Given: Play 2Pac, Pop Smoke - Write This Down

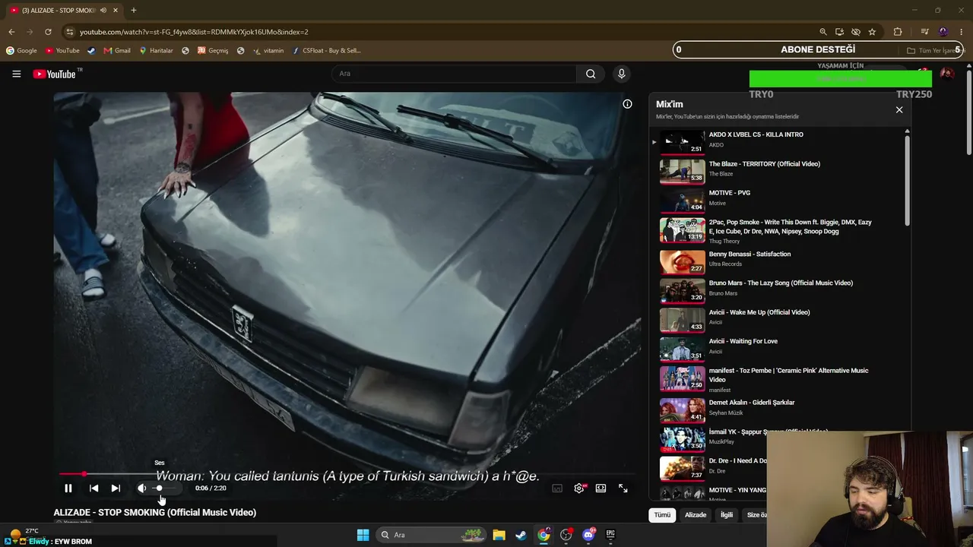Looking at the screenshot, I should 682,229.
